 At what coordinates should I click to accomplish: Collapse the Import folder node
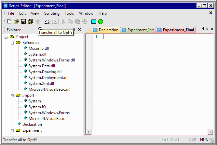tap(12, 95)
